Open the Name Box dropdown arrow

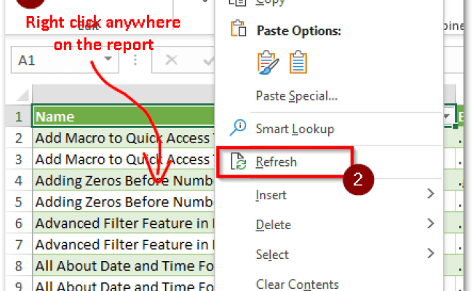click(108, 59)
